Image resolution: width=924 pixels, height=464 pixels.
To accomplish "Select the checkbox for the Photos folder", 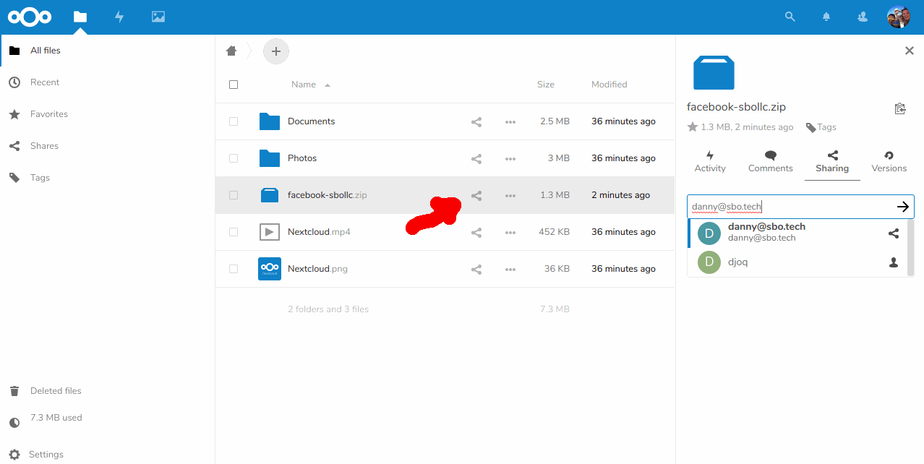I will (x=234, y=158).
